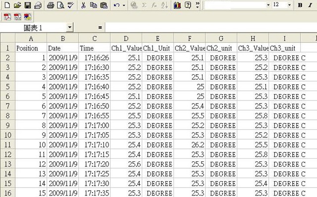The width and height of the screenshot is (317, 197).
Task: Select row 8 header
Action: click(7, 115)
